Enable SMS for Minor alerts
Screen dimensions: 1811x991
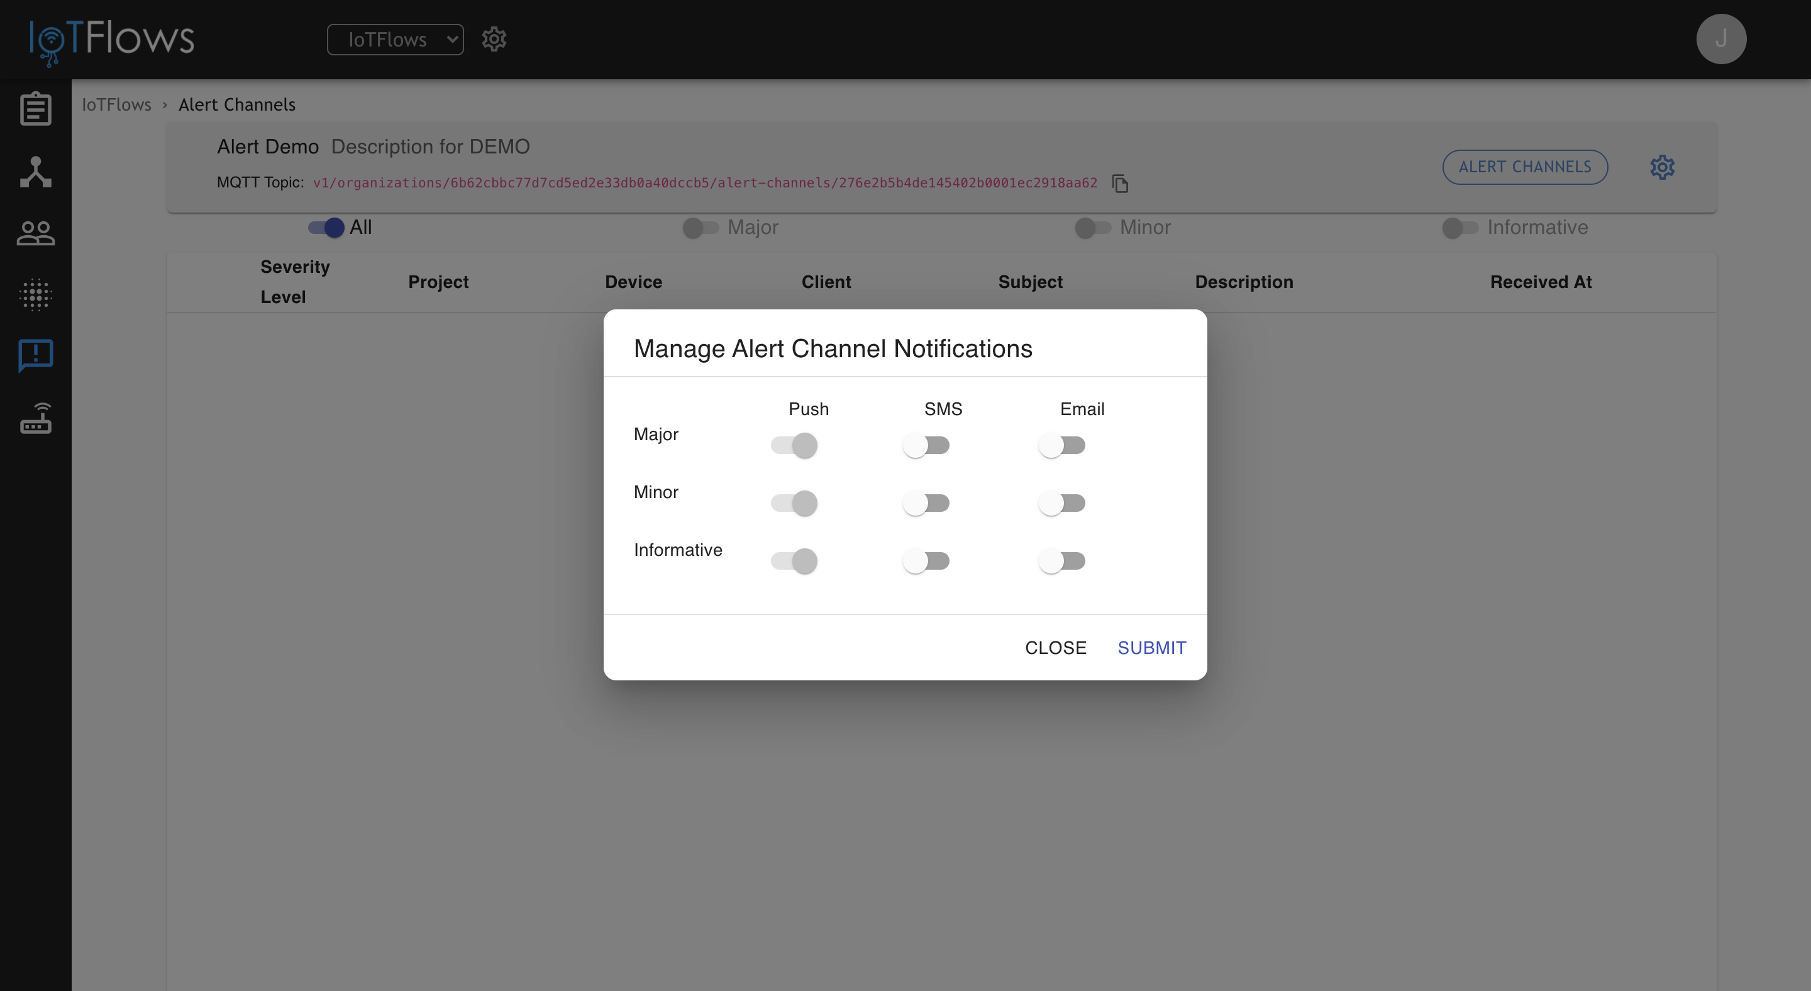[926, 503]
